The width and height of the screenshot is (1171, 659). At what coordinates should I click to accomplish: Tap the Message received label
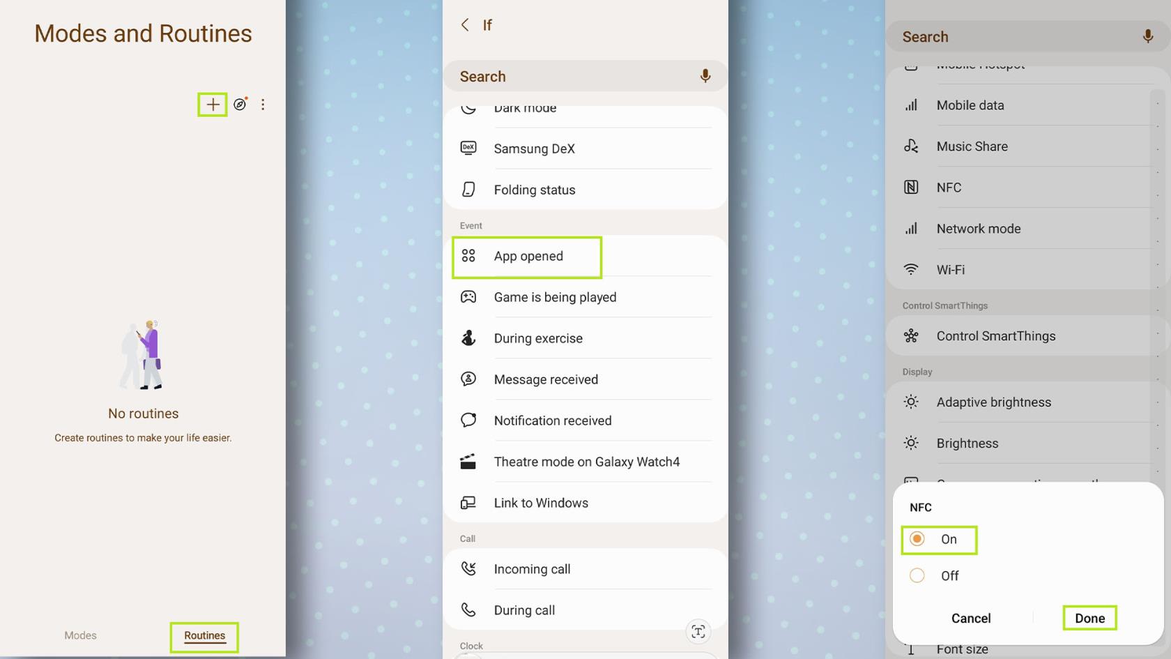coord(546,379)
